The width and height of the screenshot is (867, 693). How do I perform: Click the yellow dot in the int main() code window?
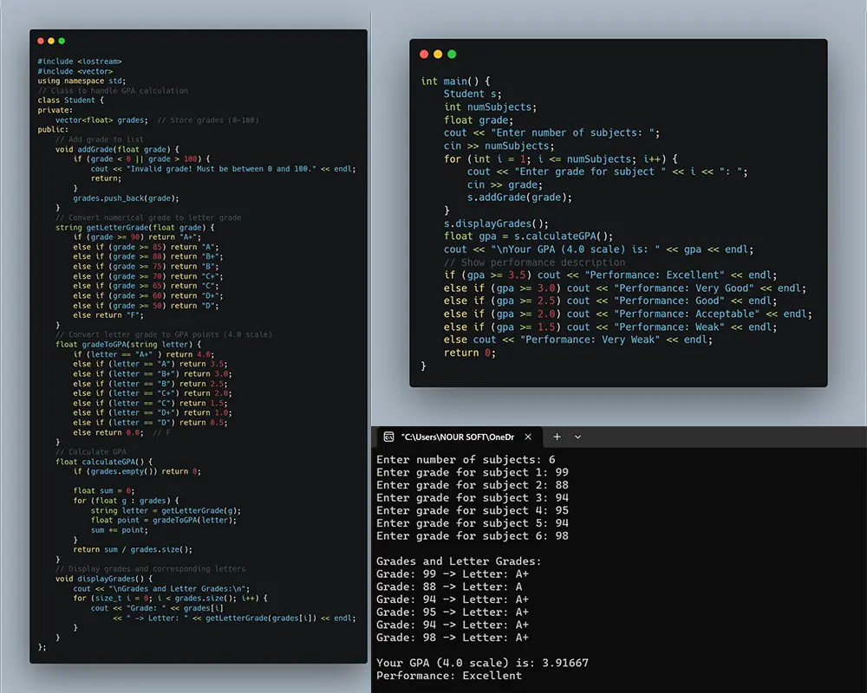tap(438, 55)
